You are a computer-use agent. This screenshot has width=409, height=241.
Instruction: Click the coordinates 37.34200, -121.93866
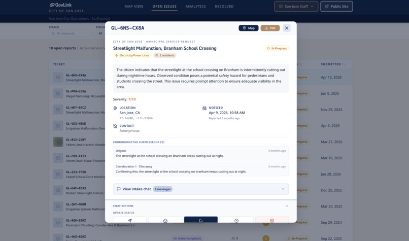click(136, 118)
